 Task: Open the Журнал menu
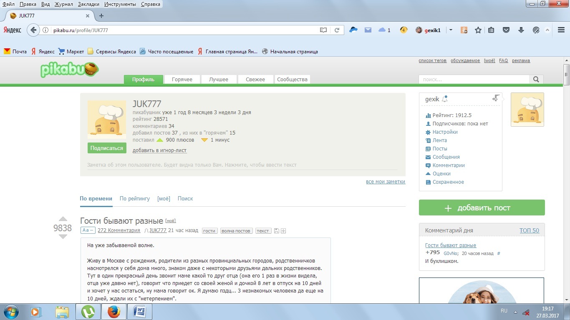click(63, 4)
